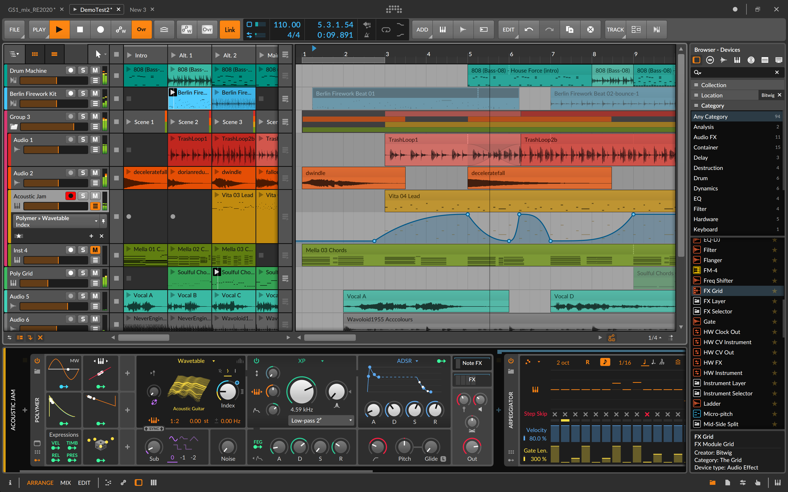The image size is (788, 492).
Task: Click the Arpeggiator power icon
Action: click(x=511, y=361)
